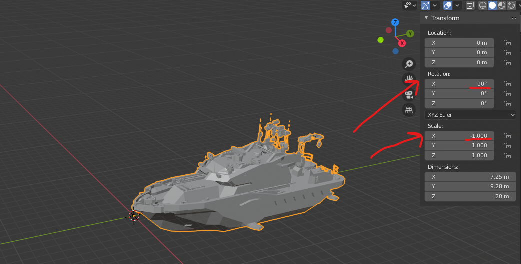The image size is (521, 264).
Task: Click the Scale Z field
Action: coord(459,155)
